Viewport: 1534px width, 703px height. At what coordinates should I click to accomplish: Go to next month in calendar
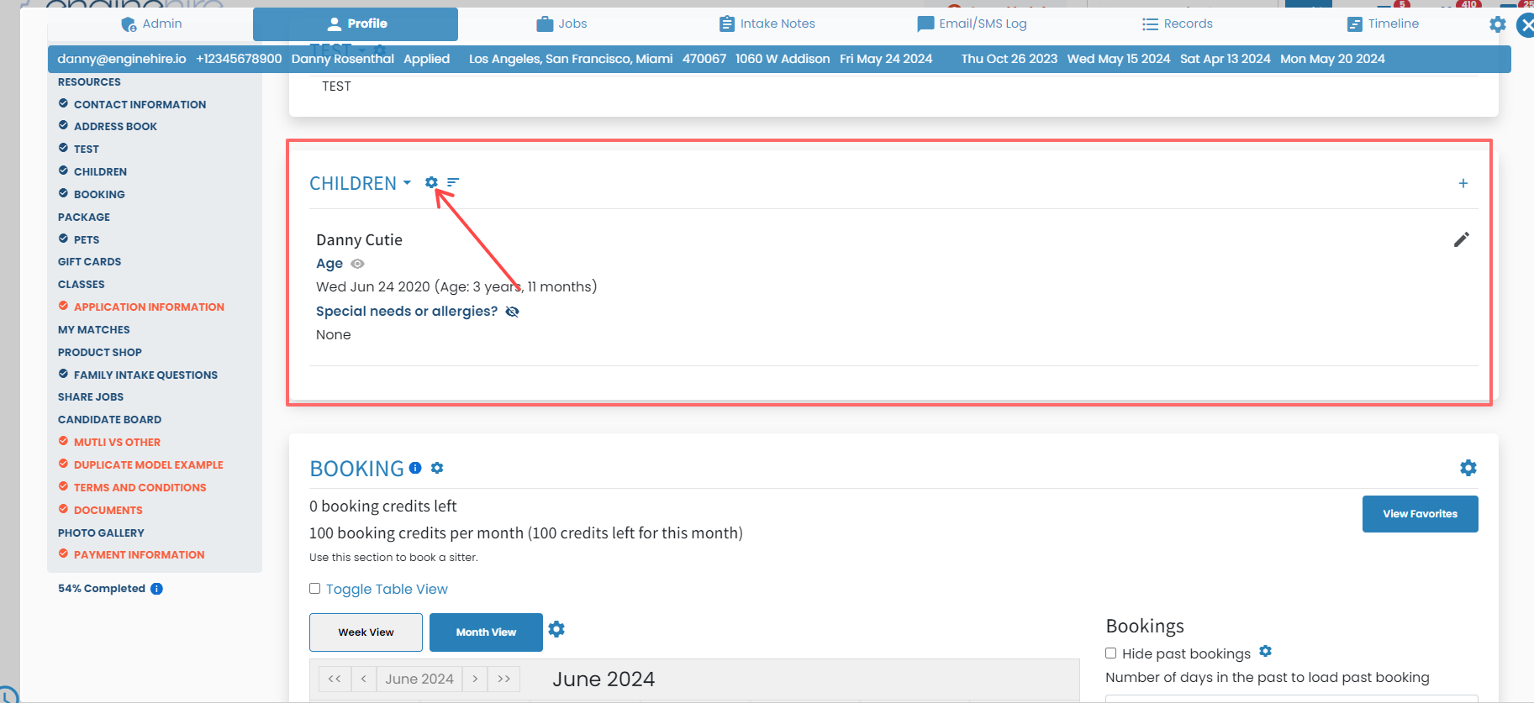tap(475, 679)
